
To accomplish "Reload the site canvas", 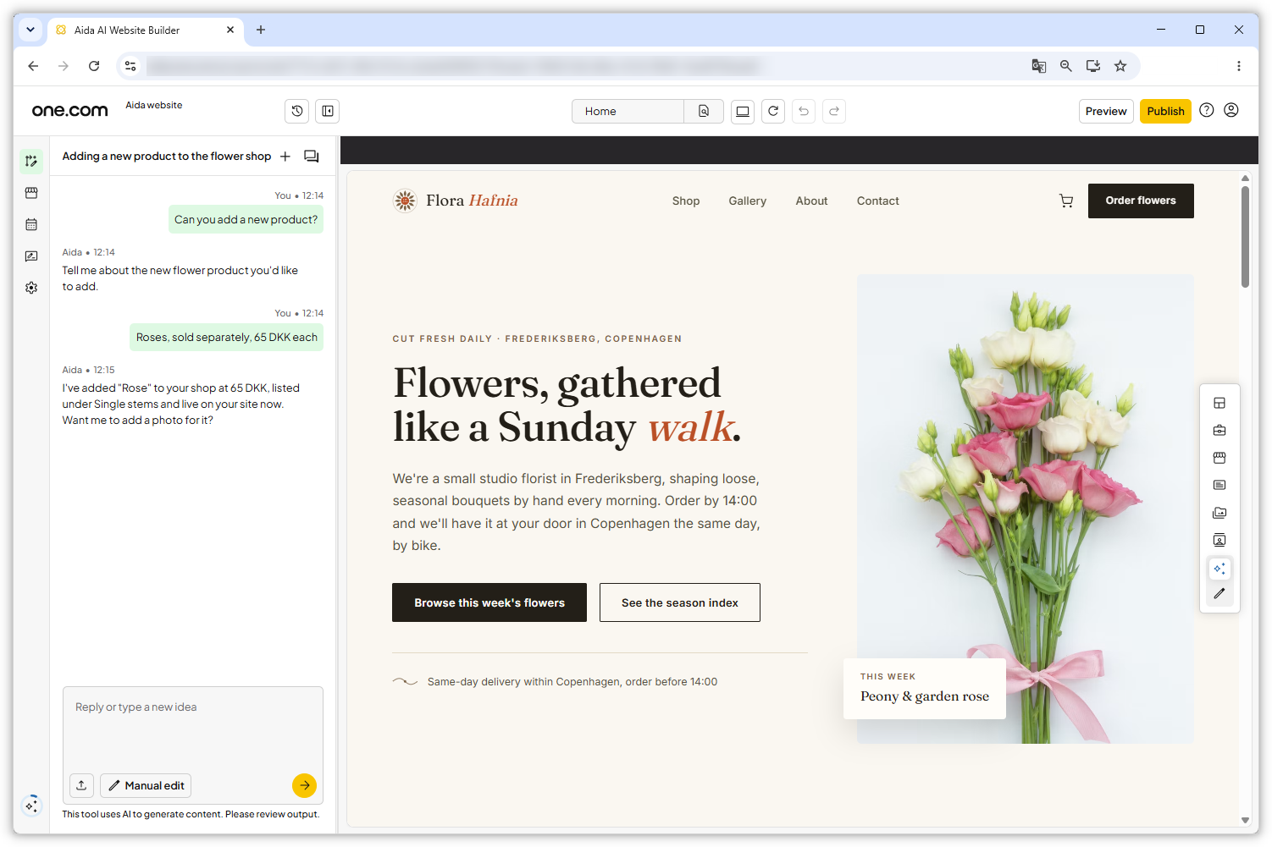I will [x=773, y=111].
